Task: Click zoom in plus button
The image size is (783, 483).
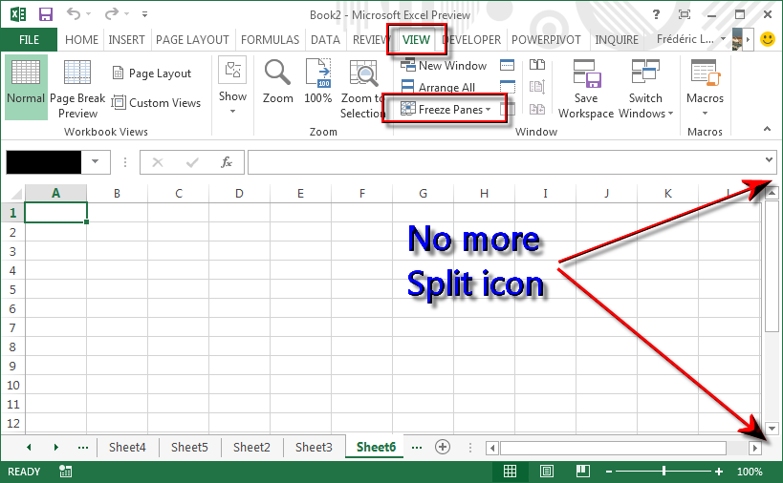Action: point(718,471)
